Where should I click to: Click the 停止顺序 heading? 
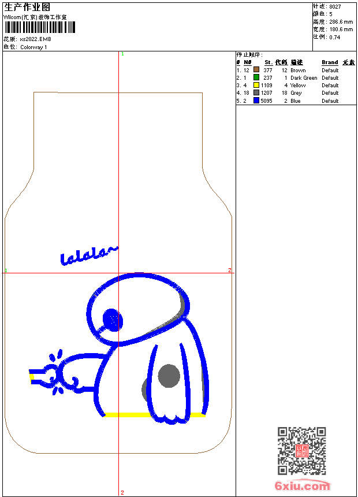(x=249, y=55)
